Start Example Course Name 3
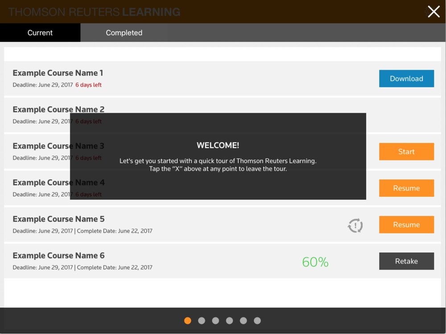The height and width of the screenshot is (334, 446). [x=406, y=151]
